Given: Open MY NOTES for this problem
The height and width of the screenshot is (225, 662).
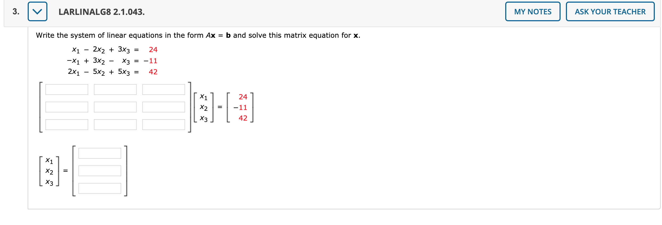Looking at the screenshot, I should point(532,11).
